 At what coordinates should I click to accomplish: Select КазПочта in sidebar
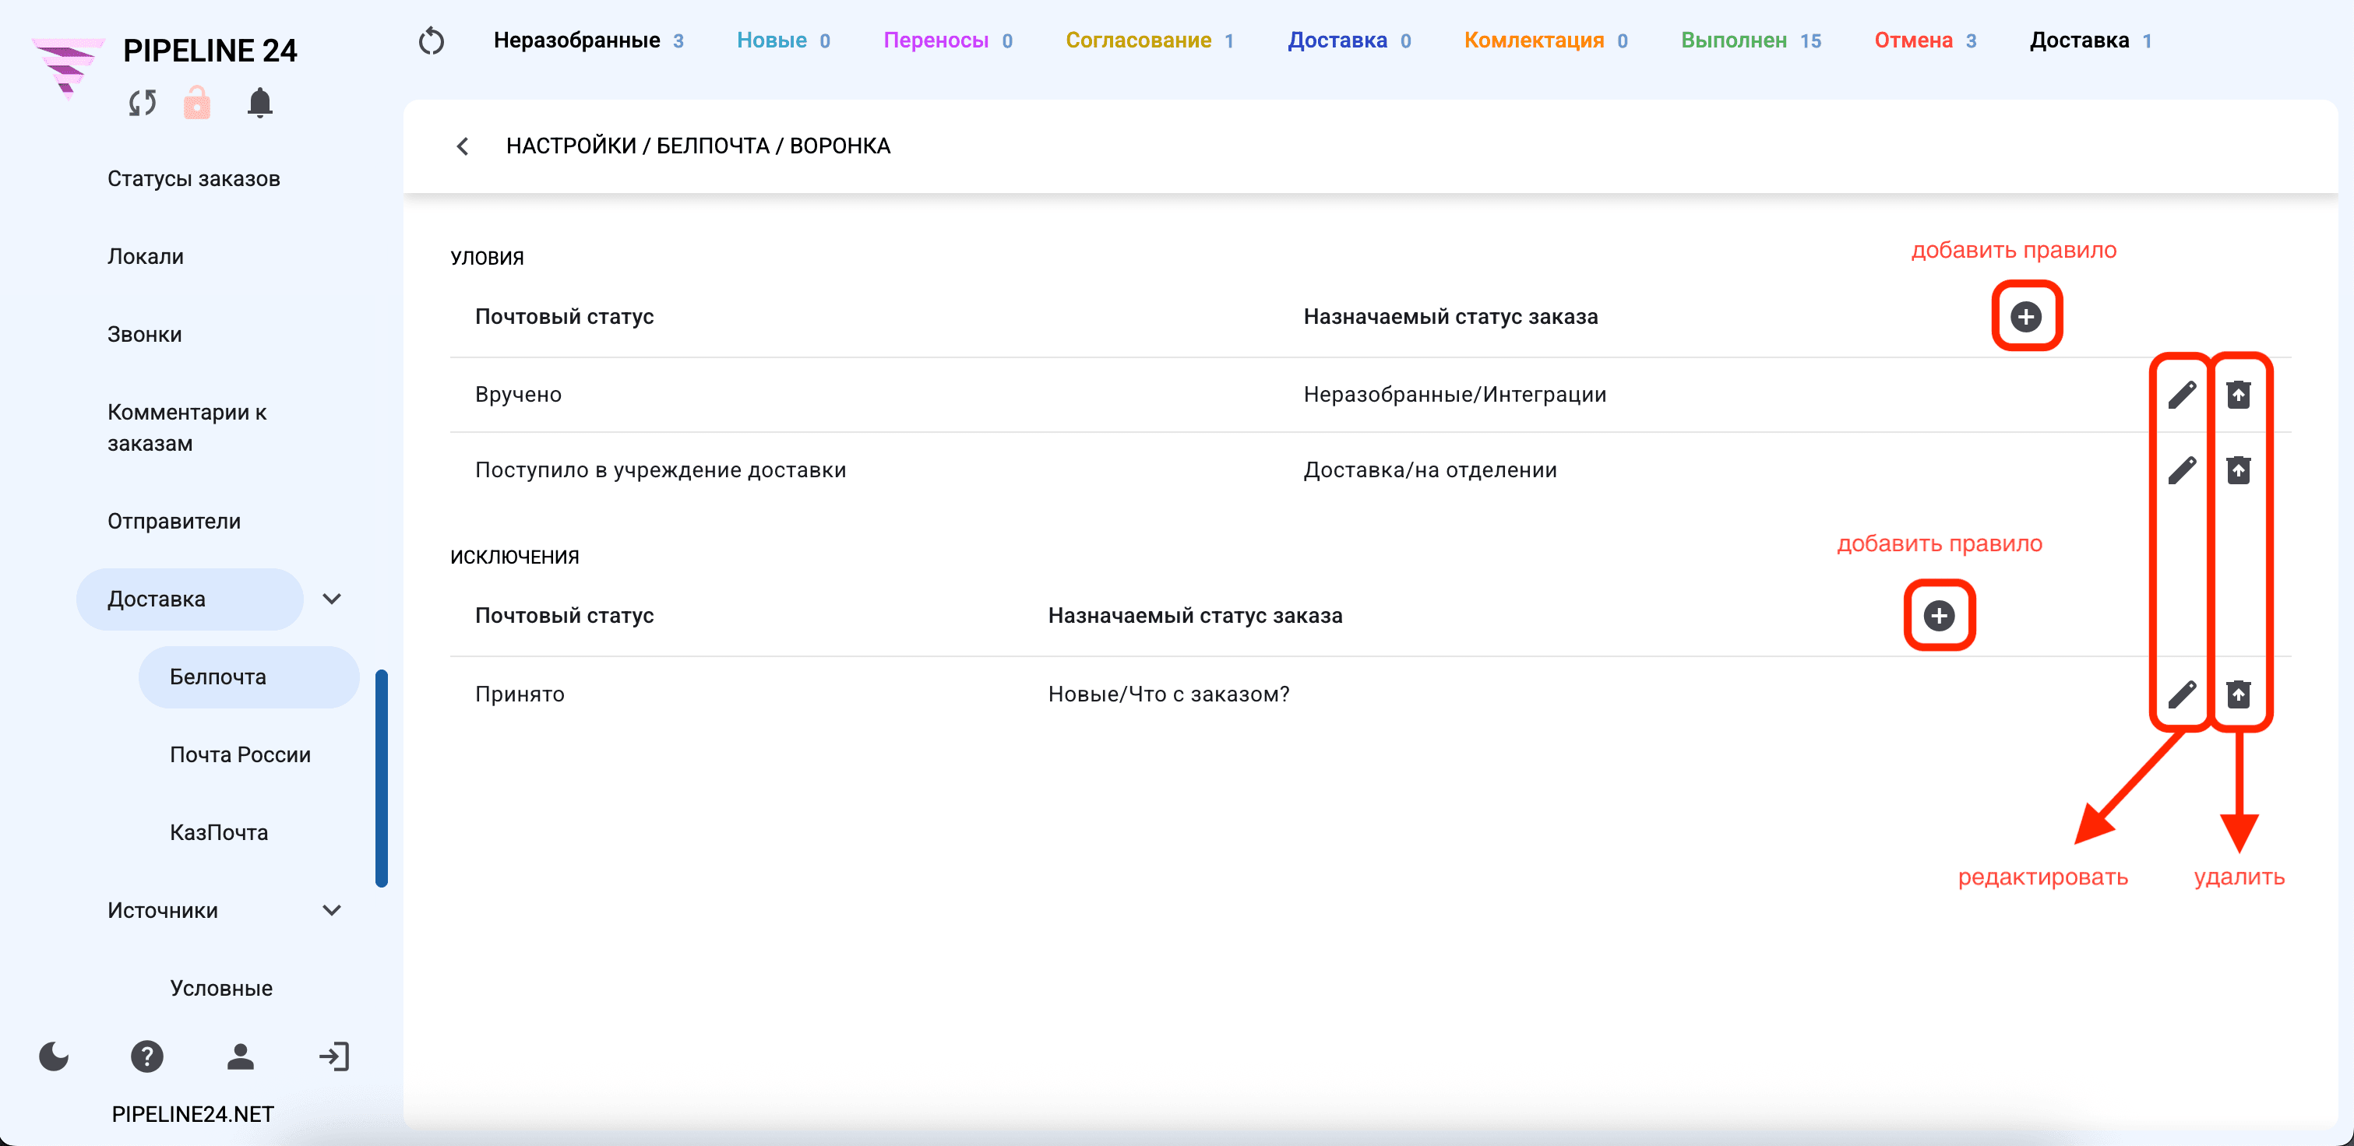[x=220, y=833]
